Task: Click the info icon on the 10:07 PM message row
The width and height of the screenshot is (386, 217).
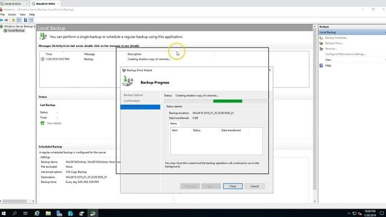Action: [42, 59]
